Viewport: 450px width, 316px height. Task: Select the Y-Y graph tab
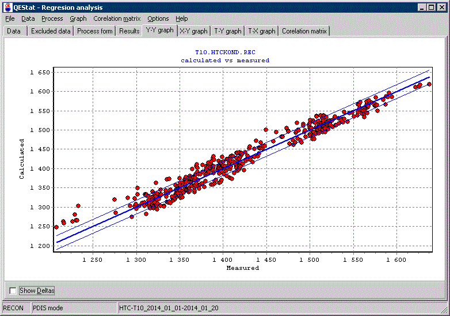(x=159, y=30)
